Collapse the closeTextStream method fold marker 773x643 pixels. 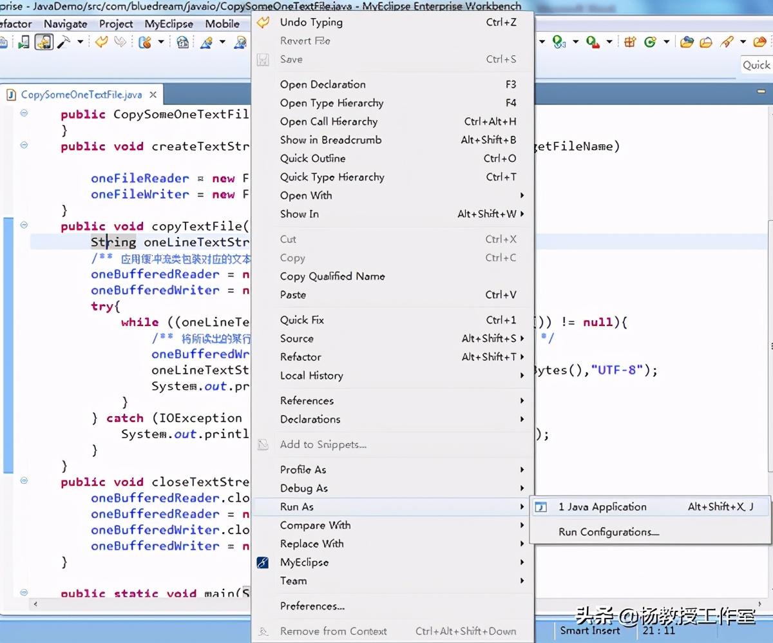pos(24,481)
